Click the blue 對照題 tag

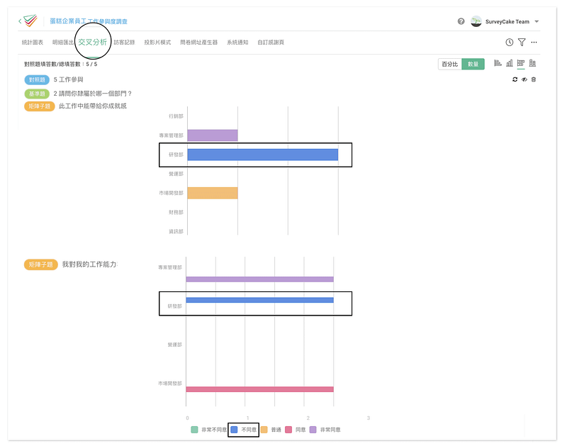pos(37,79)
